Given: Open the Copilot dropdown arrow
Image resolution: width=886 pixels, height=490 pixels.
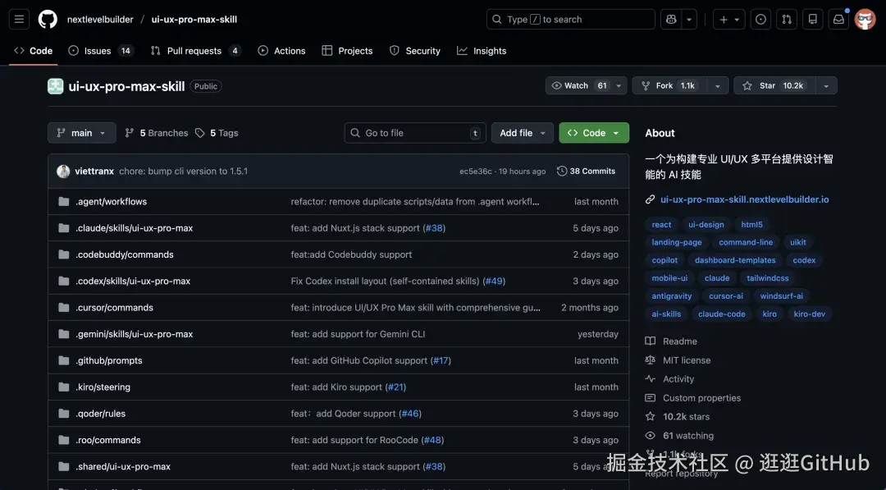Looking at the screenshot, I should tap(689, 19).
